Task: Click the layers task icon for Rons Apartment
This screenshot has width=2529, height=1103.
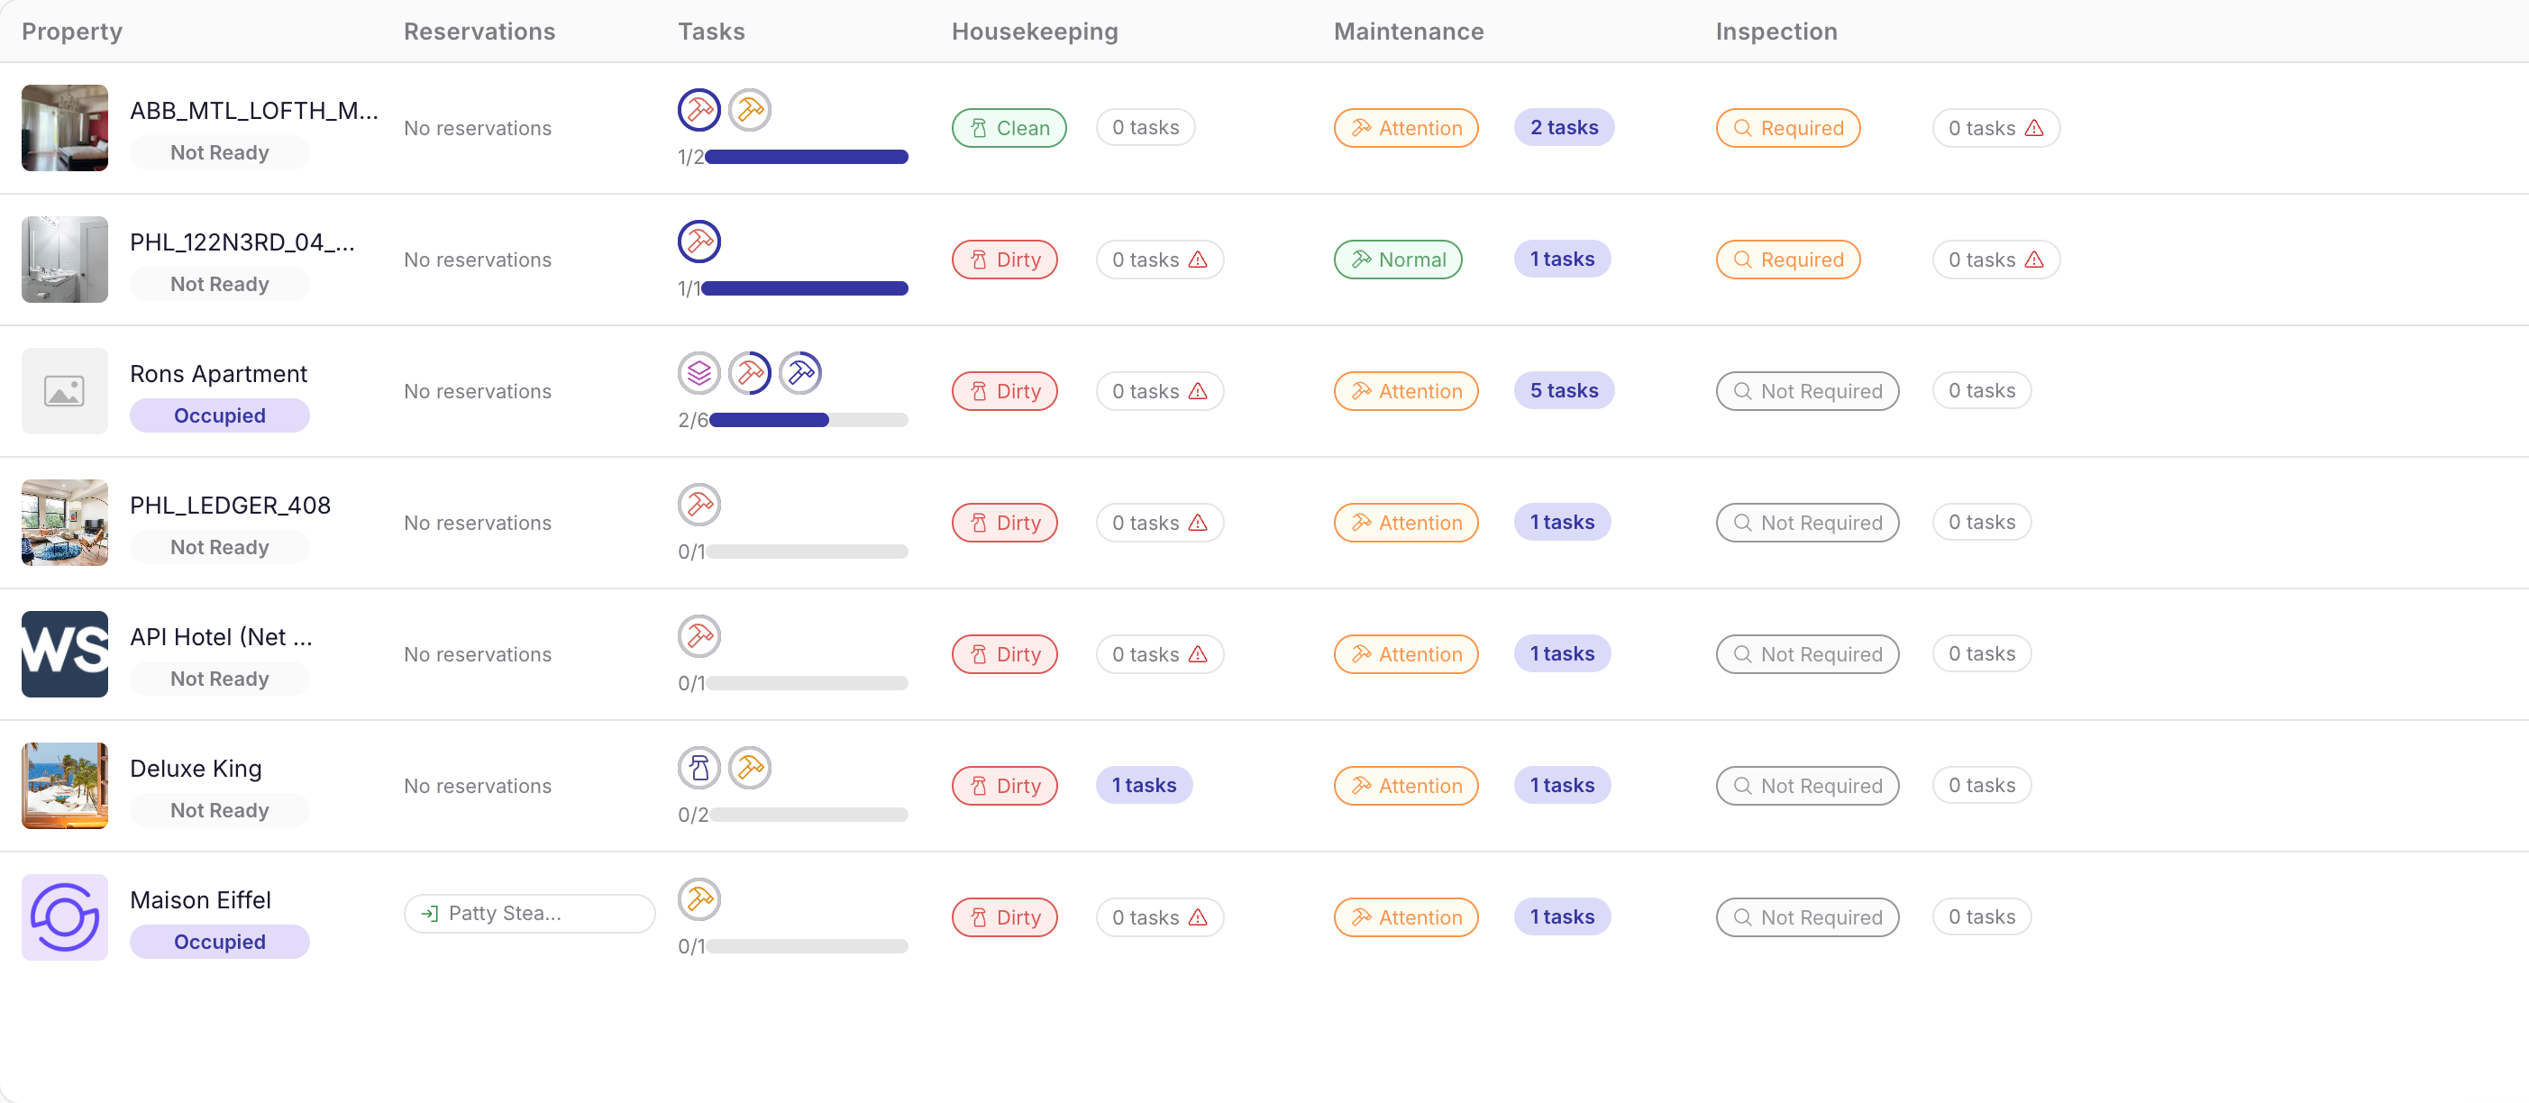Action: 699,373
